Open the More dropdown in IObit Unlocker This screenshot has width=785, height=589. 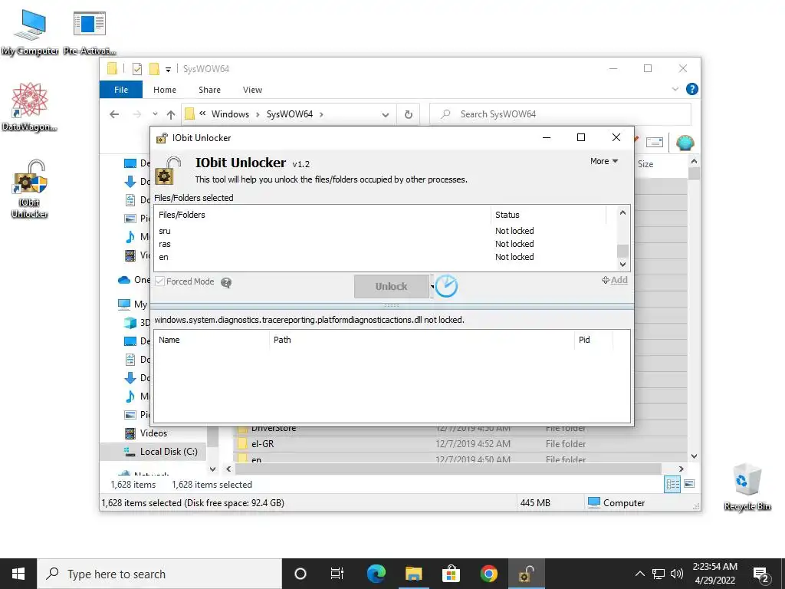(x=604, y=161)
